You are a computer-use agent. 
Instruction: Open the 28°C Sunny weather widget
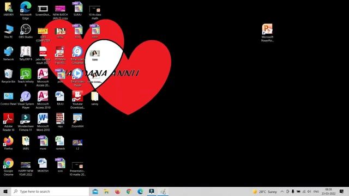[x=265, y=192]
